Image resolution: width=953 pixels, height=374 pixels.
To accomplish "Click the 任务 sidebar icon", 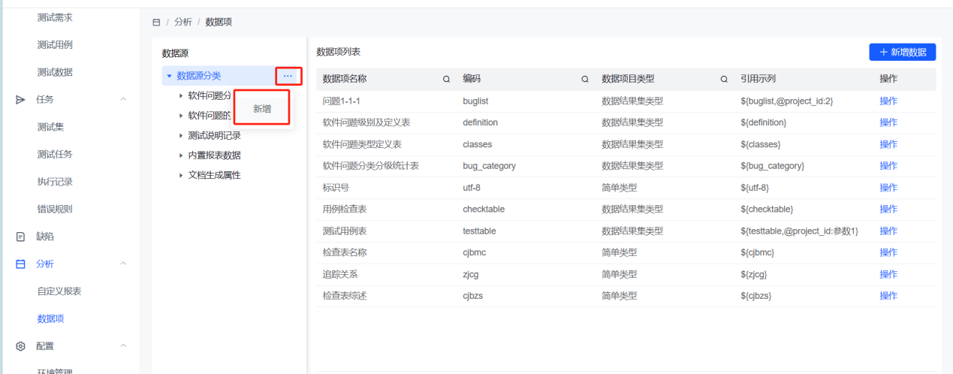I will [x=21, y=99].
